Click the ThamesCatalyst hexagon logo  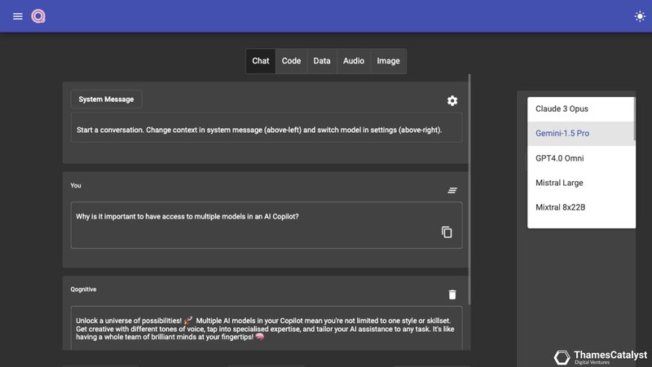click(562, 357)
